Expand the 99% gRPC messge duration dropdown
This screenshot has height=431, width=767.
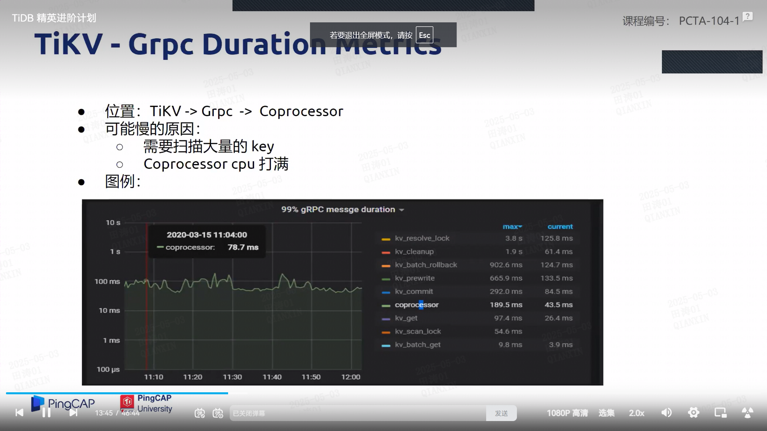point(342,210)
